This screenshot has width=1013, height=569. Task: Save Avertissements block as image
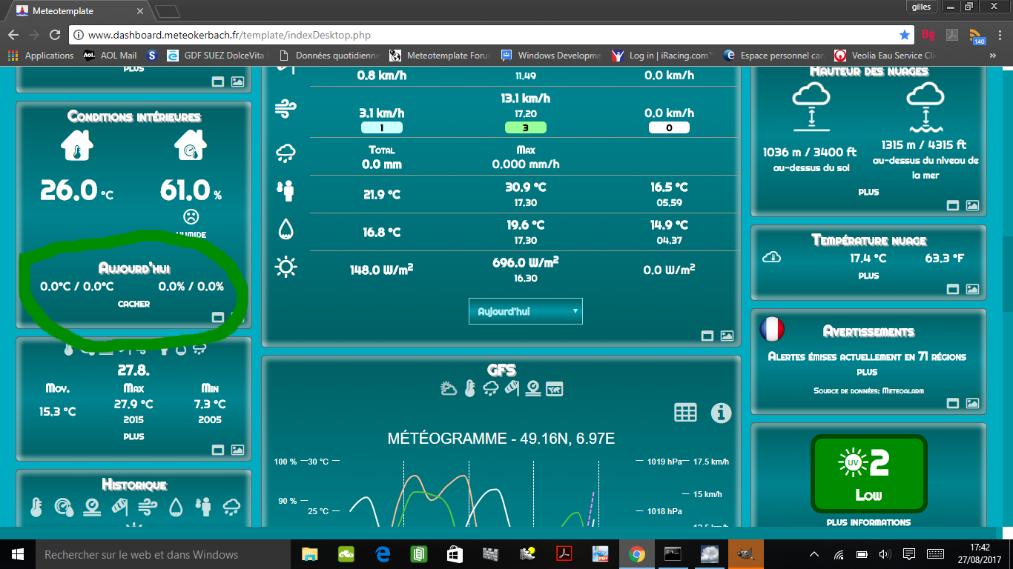(x=972, y=404)
